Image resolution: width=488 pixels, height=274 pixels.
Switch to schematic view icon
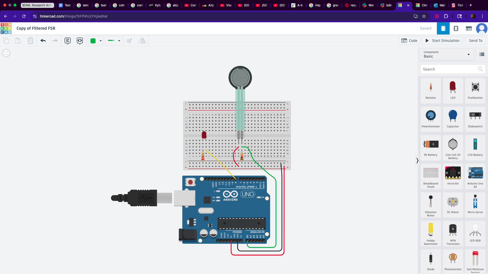tap(456, 28)
